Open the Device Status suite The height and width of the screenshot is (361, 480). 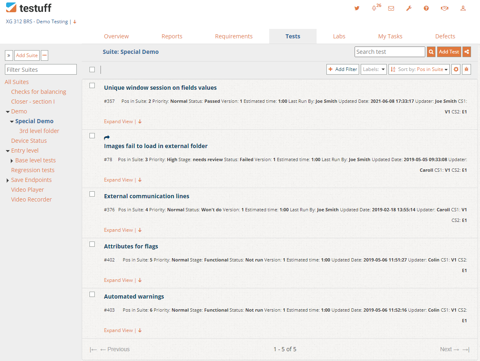coord(29,141)
